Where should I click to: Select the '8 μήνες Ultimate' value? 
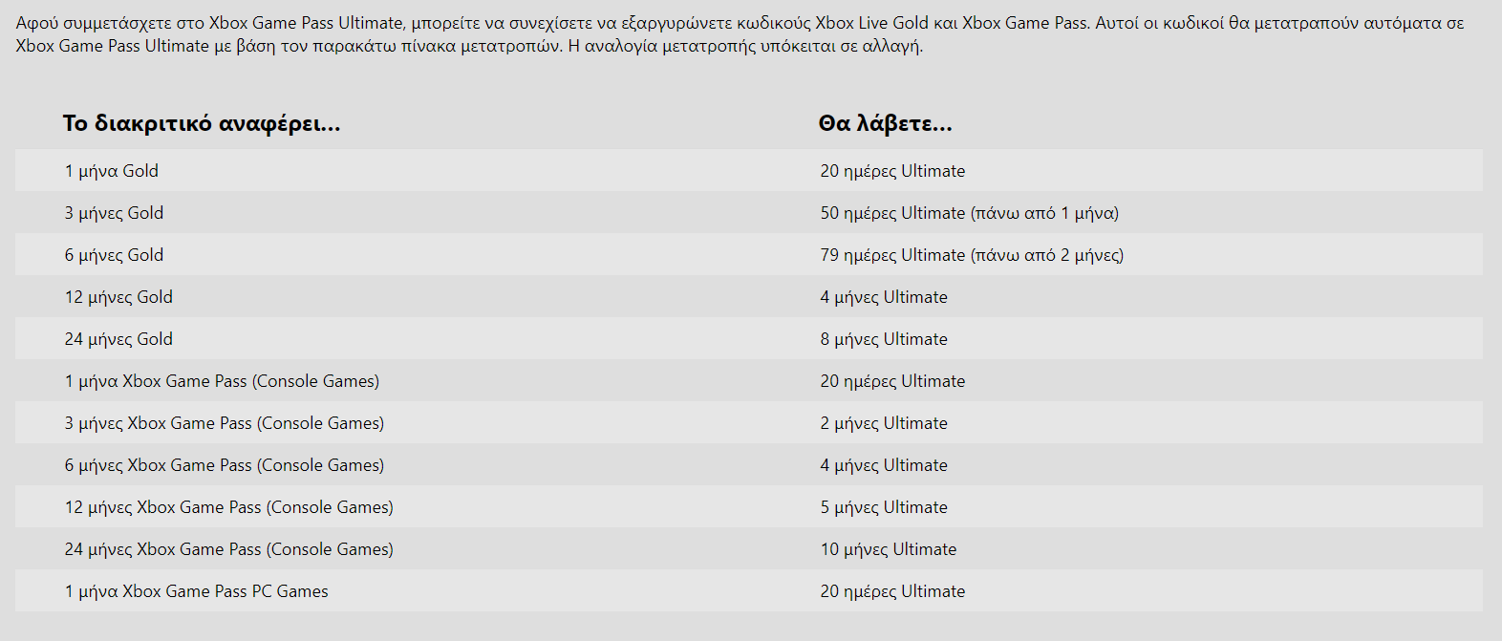click(884, 339)
